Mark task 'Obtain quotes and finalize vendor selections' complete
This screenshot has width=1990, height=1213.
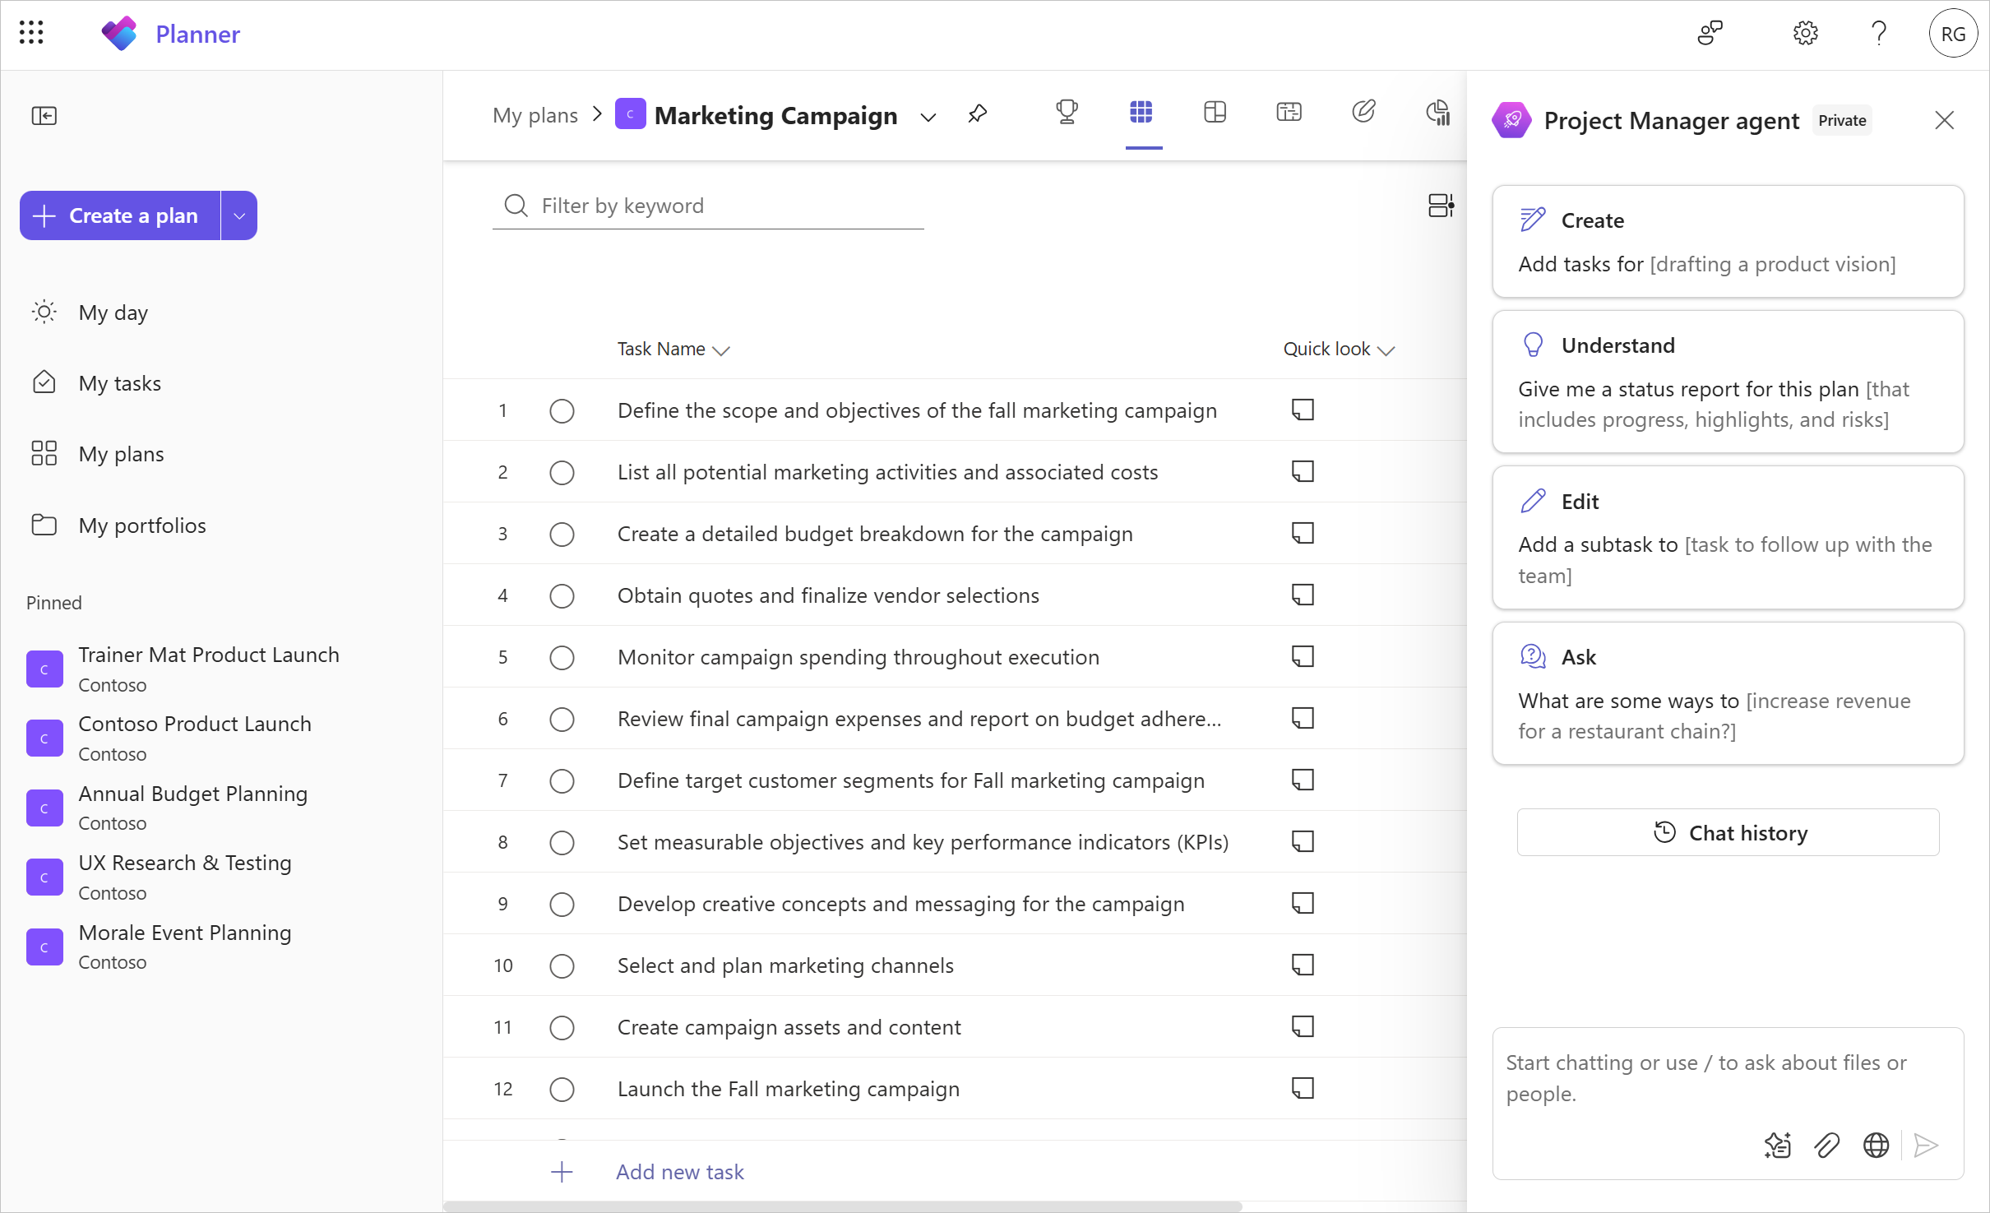562,595
